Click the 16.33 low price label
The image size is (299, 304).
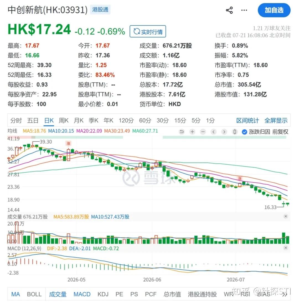[x=270, y=208]
